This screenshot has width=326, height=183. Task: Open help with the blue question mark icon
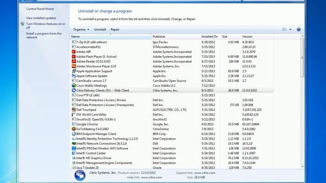pos(298,29)
